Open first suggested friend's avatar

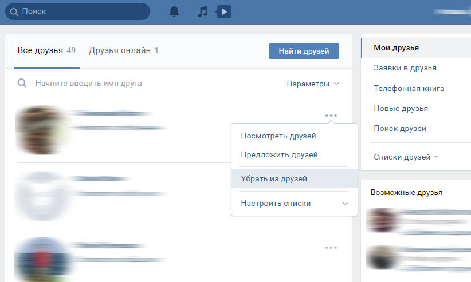(382, 221)
